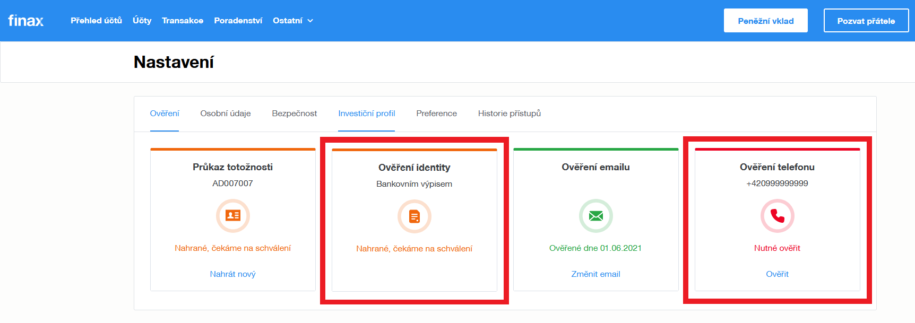Switch to the Investiční profil tab
The image size is (915, 323).
click(366, 114)
